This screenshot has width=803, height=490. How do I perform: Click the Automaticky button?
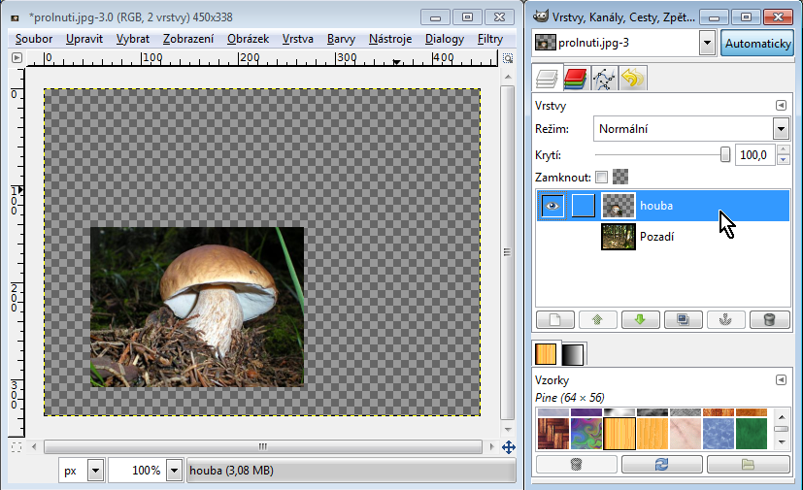758,44
